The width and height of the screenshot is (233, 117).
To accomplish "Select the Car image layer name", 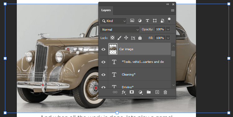I will point(126,49).
